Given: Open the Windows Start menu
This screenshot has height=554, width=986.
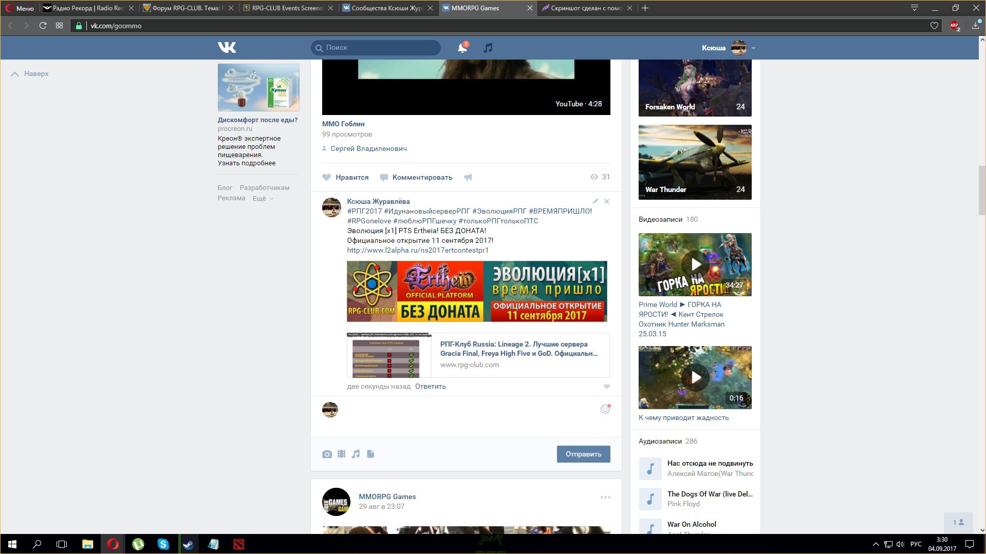Looking at the screenshot, I should [x=12, y=544].
